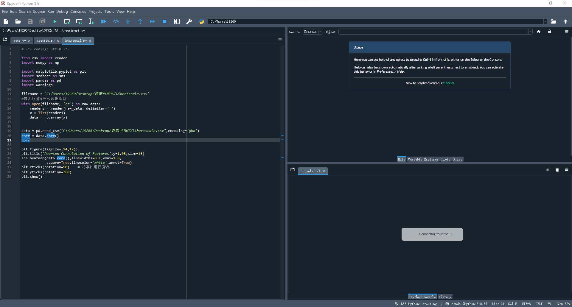Run selection or current line
This screenshot has width=572, height=307.
click(x=91, y=21)
